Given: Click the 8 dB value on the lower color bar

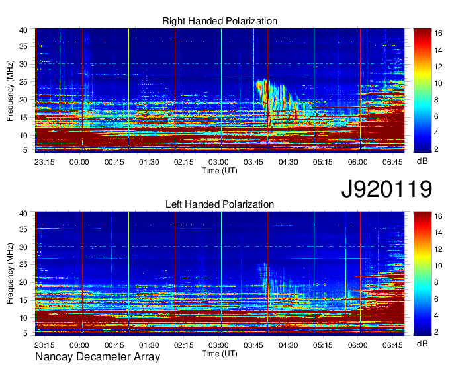Looking at the screenshot, I should (x=436, y=282).
